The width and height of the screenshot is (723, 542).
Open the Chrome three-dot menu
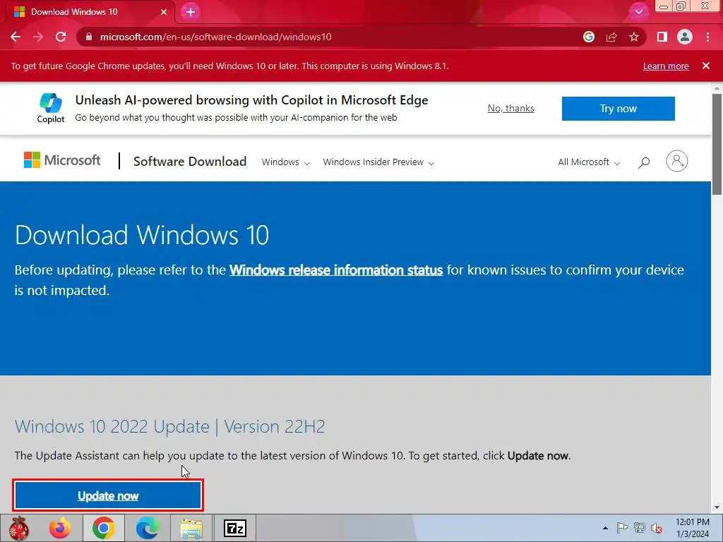[707, 37]
